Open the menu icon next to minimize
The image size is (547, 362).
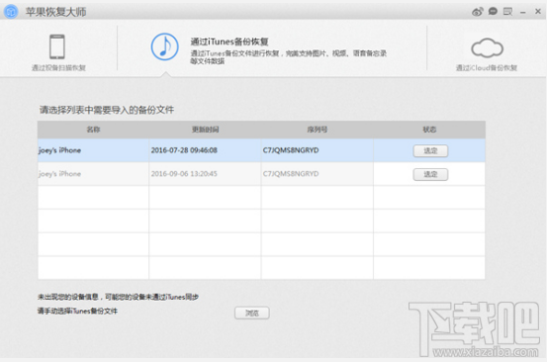[x=508, y=12]
